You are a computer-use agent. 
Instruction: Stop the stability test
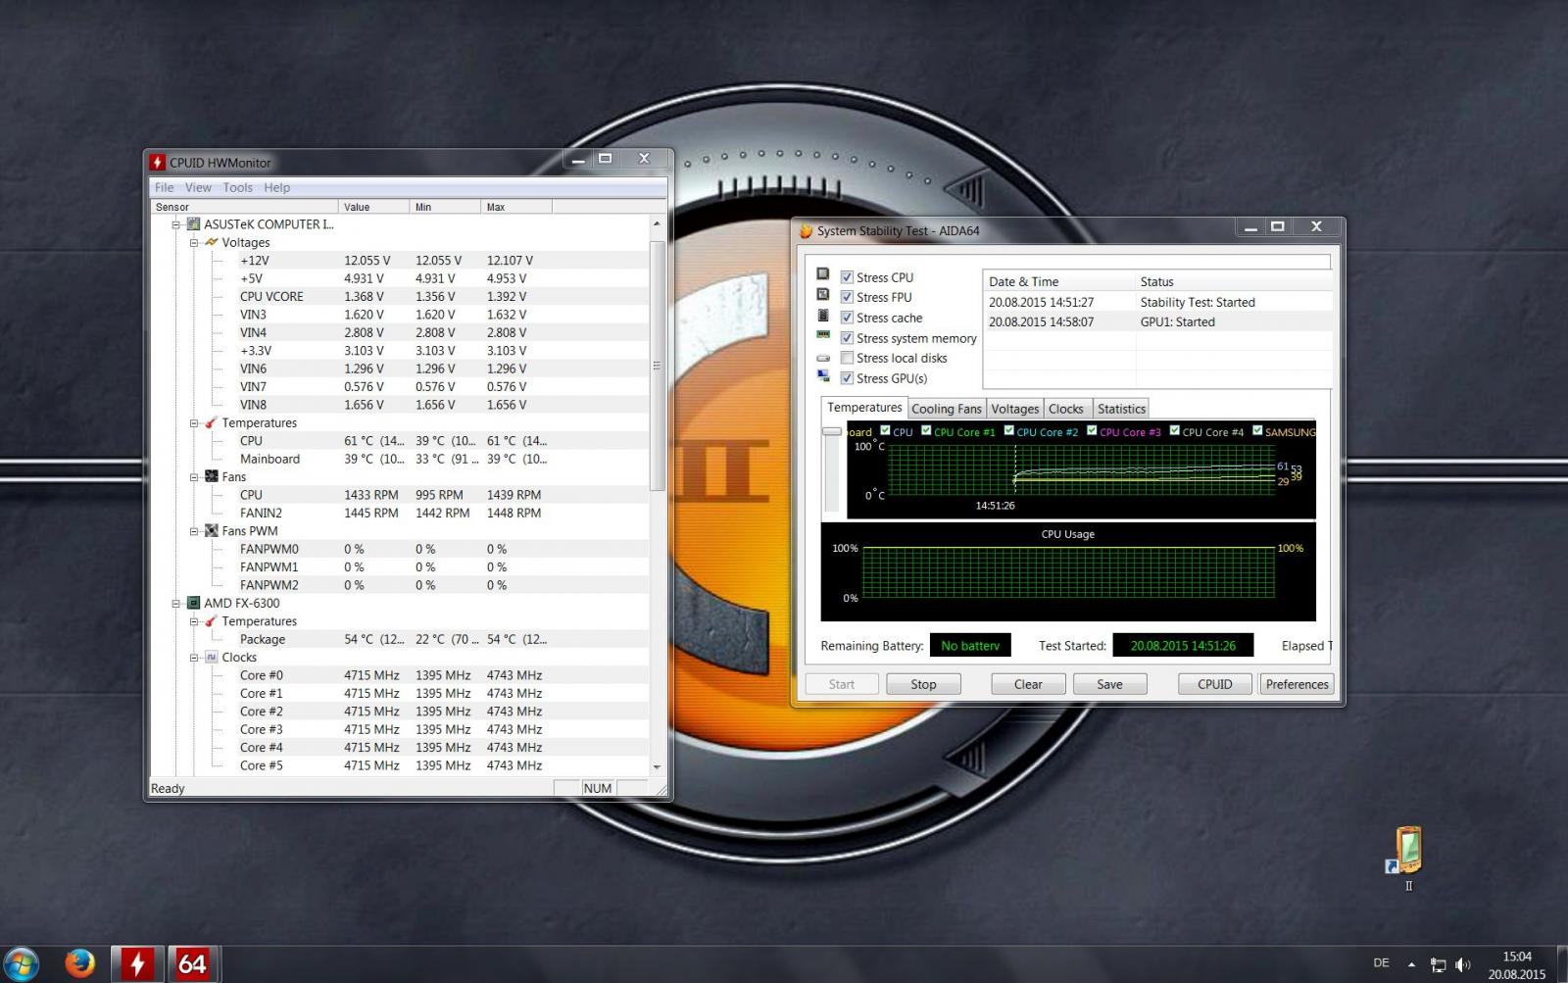point(923,684)
